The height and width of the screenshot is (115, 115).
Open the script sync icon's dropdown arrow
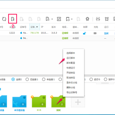pos(52,19)
